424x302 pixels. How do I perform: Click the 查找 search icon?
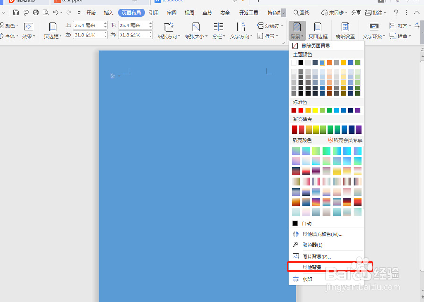(301, 13)
